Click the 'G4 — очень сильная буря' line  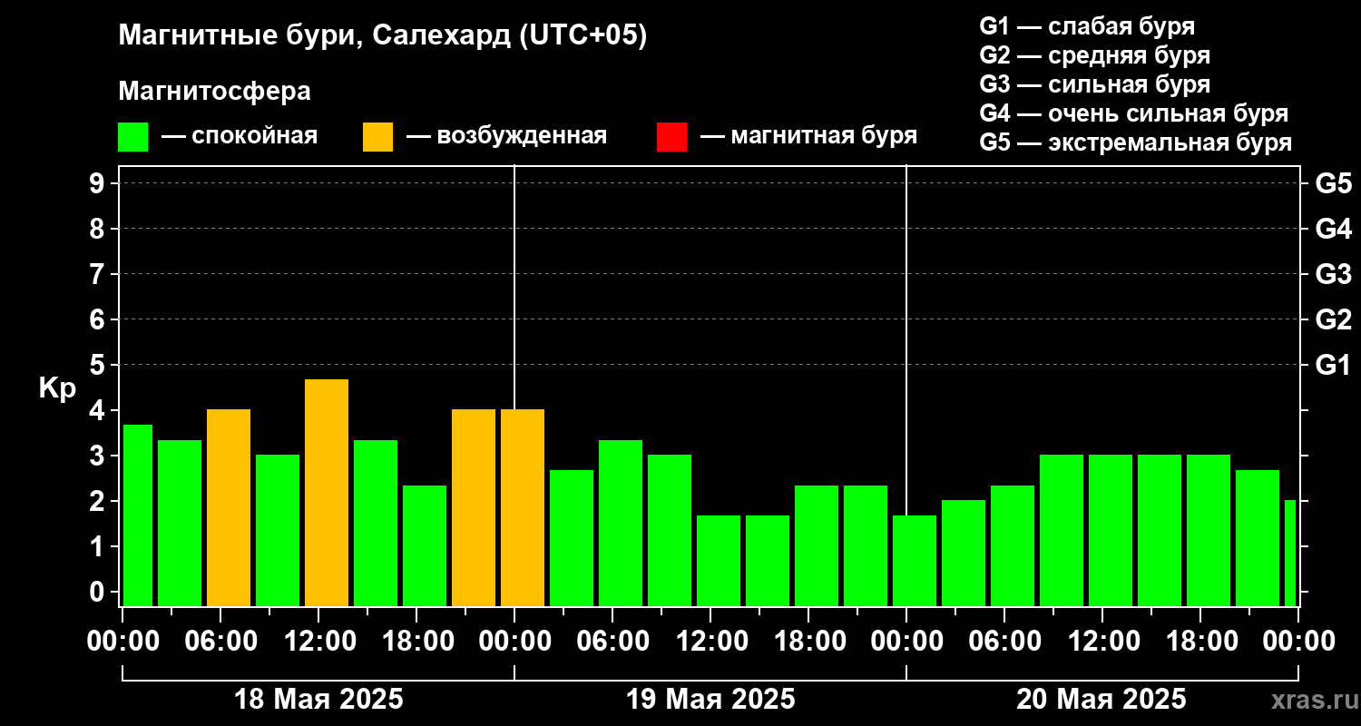pos(1133,113)
